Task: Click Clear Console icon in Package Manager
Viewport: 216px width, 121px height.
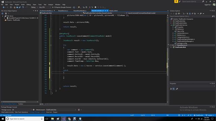Action: point(79,110)
